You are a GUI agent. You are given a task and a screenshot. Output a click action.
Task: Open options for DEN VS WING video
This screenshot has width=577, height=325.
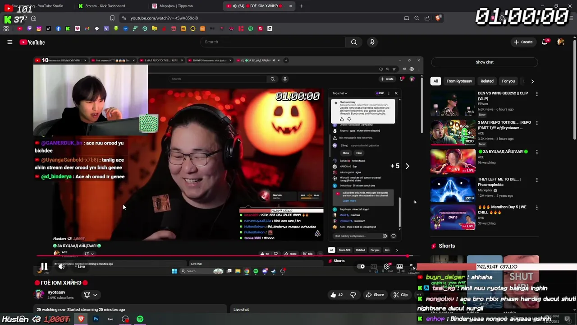click(x=536, y=94)
